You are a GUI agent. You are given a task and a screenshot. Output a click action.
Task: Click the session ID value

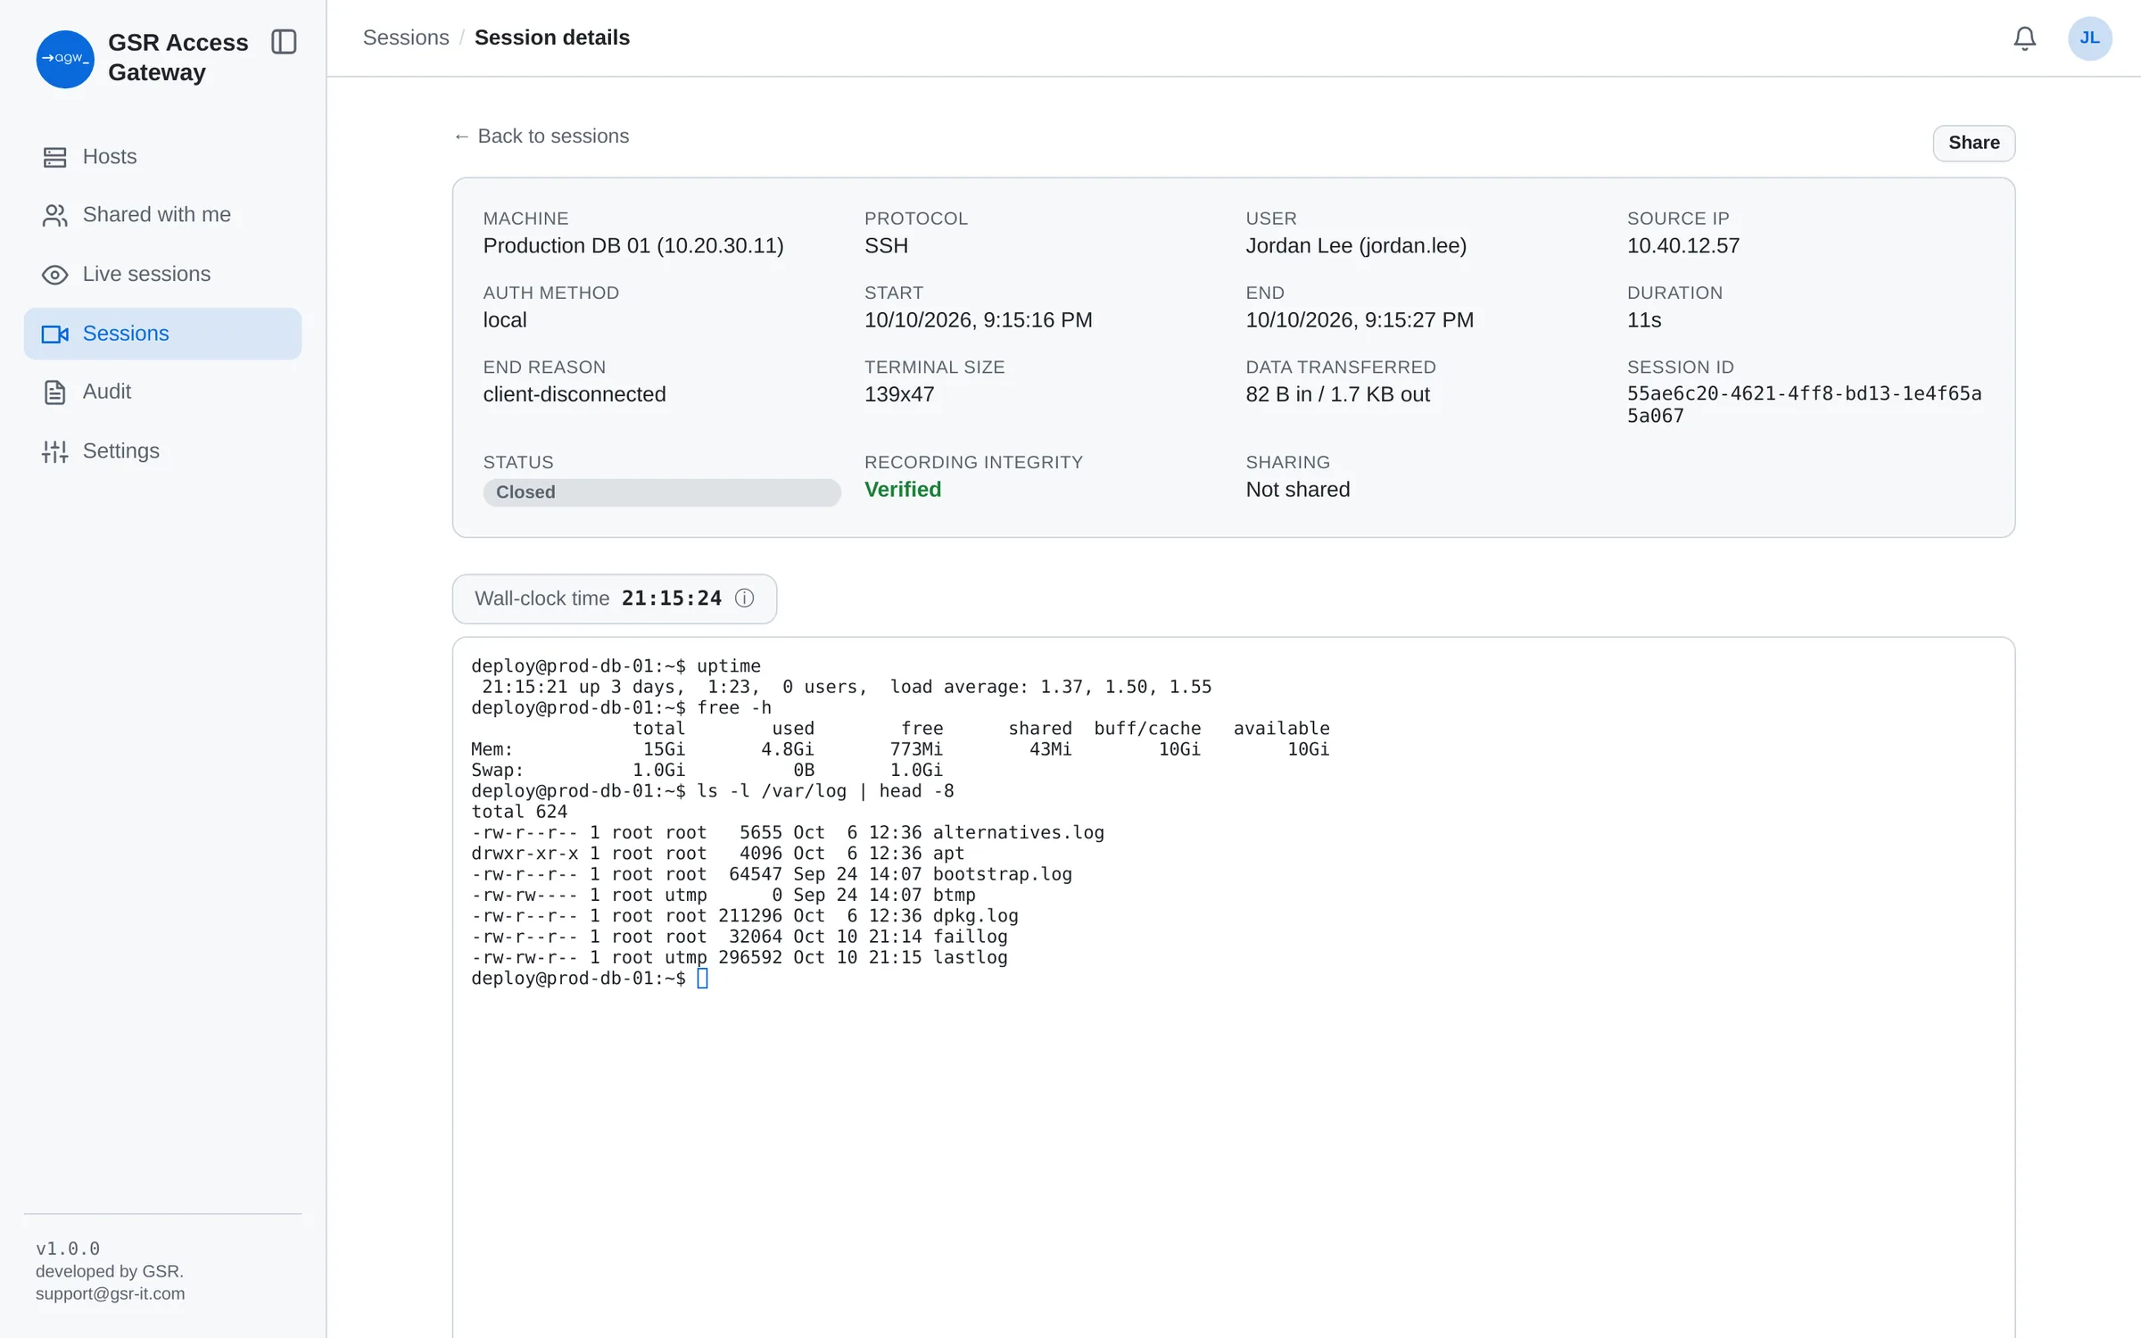point(1804,405)
